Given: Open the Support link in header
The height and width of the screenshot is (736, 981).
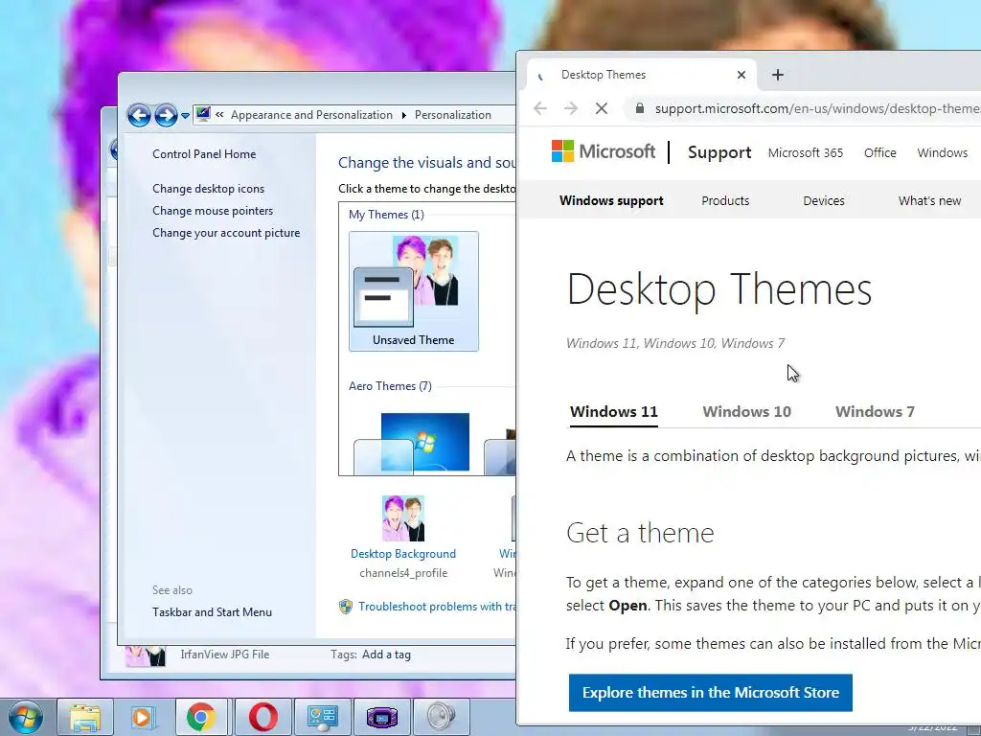Looking at the screenshot, I should (719, 152).
